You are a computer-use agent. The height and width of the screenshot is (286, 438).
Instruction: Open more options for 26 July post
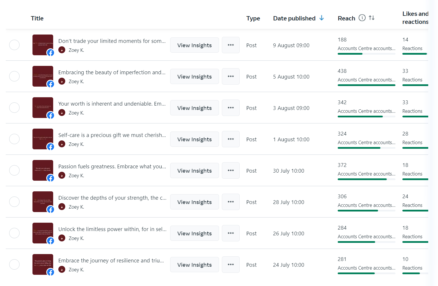231,233
